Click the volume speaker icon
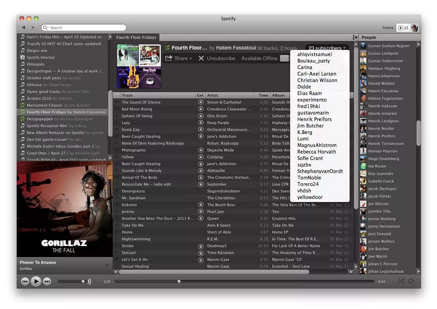The height and width of the screenshot is (309, 437). (89, 281)
